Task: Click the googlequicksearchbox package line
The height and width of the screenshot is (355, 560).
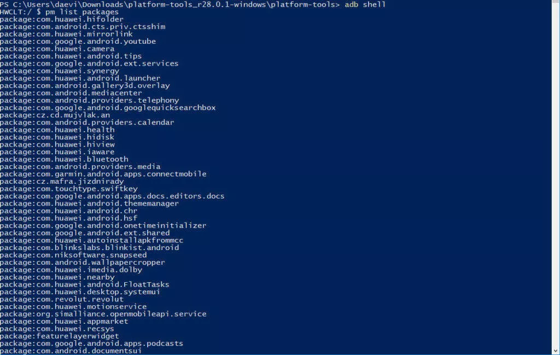Action: [x=108, y=108]
